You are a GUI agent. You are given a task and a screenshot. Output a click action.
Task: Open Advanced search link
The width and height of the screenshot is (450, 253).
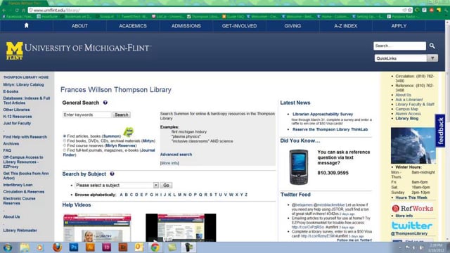176,155
